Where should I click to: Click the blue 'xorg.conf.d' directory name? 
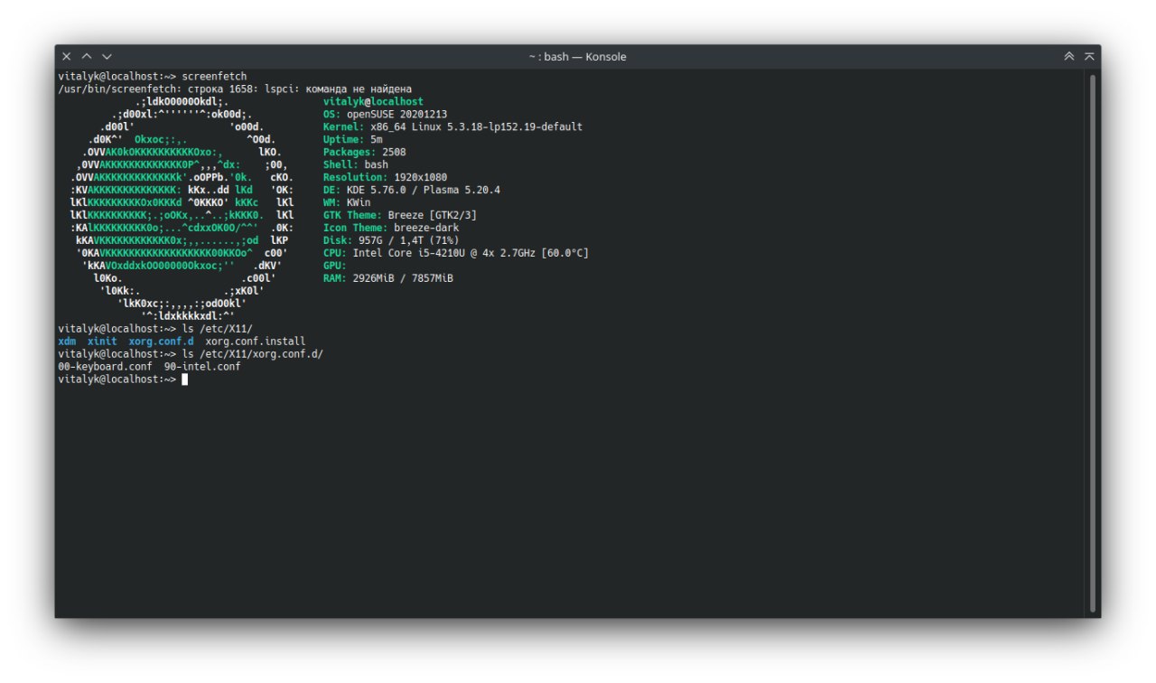pyautogui.click(x=162, y=341)
